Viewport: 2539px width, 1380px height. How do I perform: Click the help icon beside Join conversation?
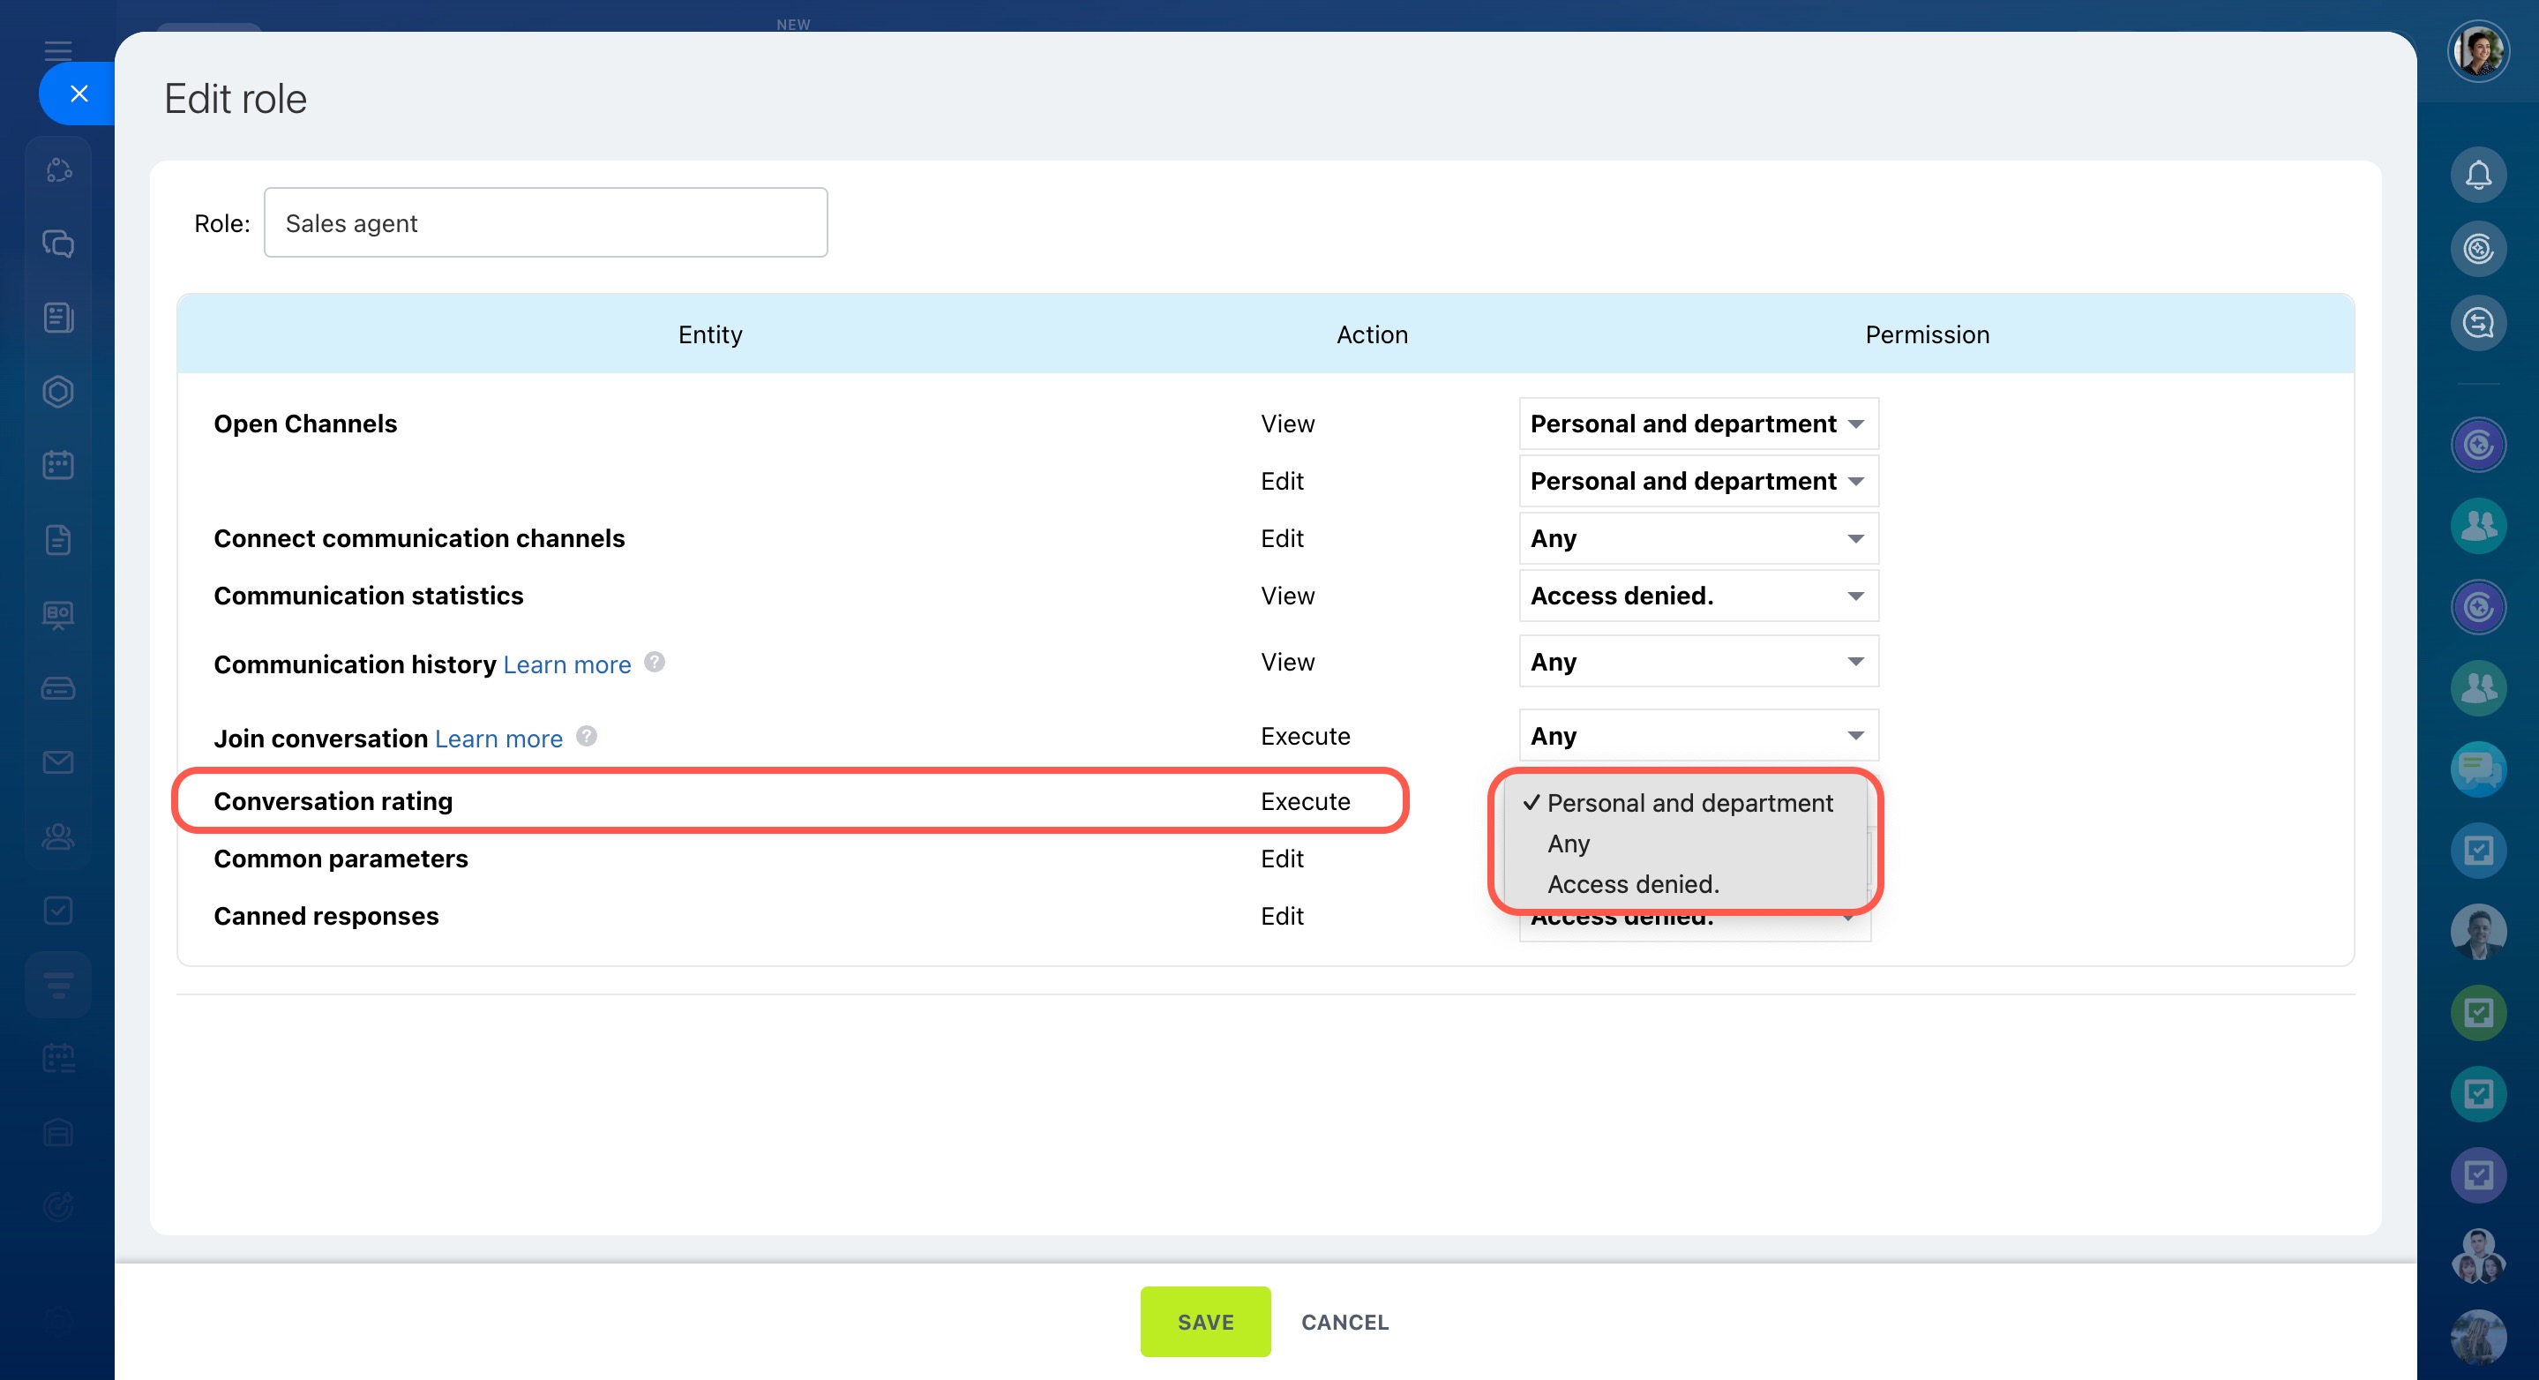pos(587,737)
